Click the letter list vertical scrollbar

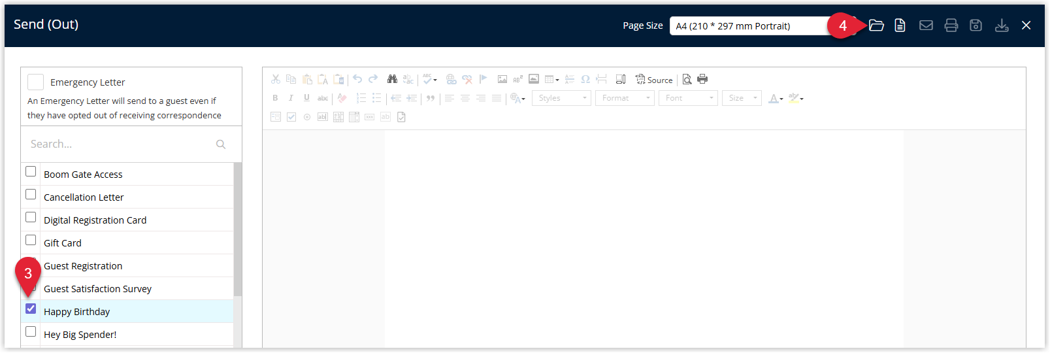(x=238, y=229)
